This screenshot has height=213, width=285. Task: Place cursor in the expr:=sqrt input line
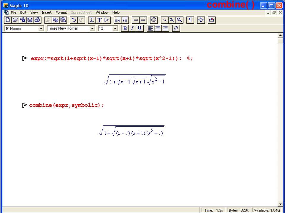pos(112,59)
